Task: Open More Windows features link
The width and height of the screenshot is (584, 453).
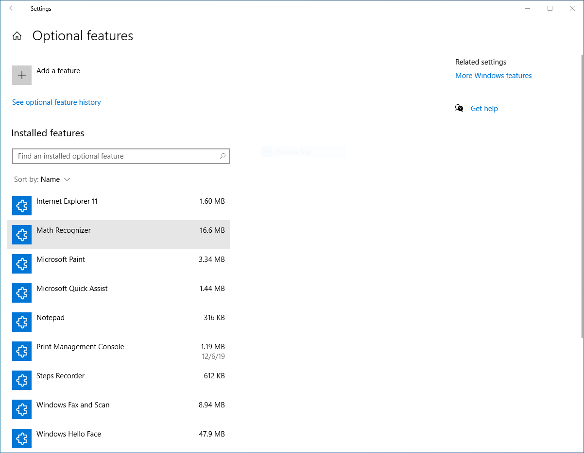Action: [493, 76]
